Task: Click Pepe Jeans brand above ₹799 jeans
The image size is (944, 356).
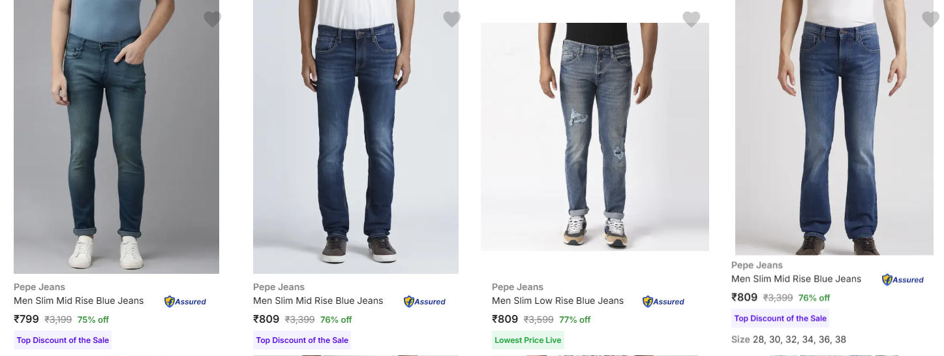Action: pos(39,287)
